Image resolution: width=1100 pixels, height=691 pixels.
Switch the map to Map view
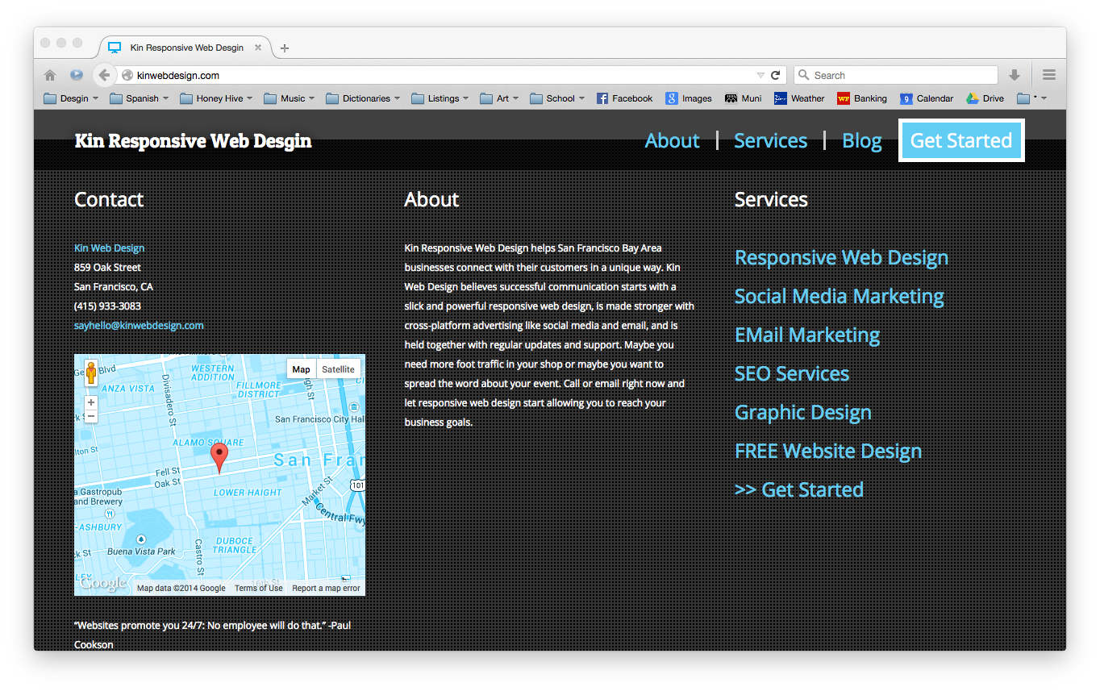click(301, 369)
